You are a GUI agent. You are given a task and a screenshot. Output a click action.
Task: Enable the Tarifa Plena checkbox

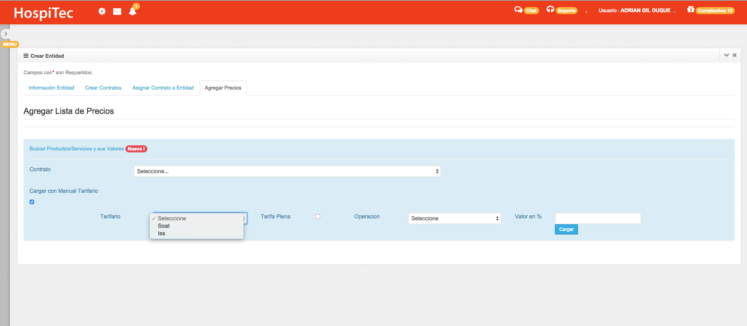click(x=318, y=216)
